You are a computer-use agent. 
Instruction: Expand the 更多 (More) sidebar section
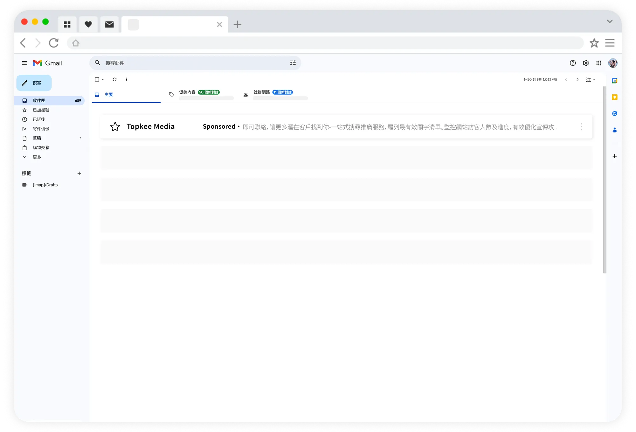point(37,157)
